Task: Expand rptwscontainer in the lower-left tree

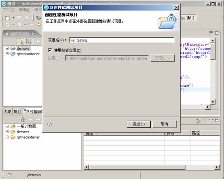Action: coord(7,137)
